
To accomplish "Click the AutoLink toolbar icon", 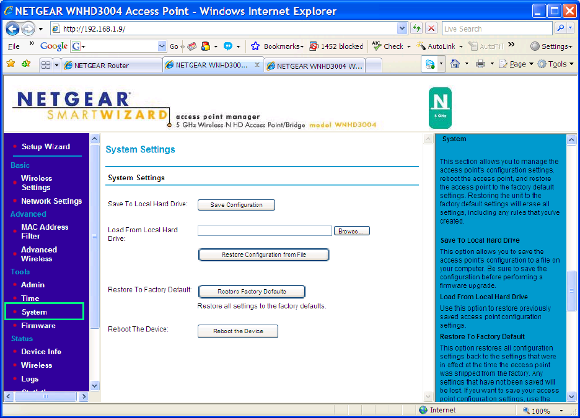I will tap(421, 46).
